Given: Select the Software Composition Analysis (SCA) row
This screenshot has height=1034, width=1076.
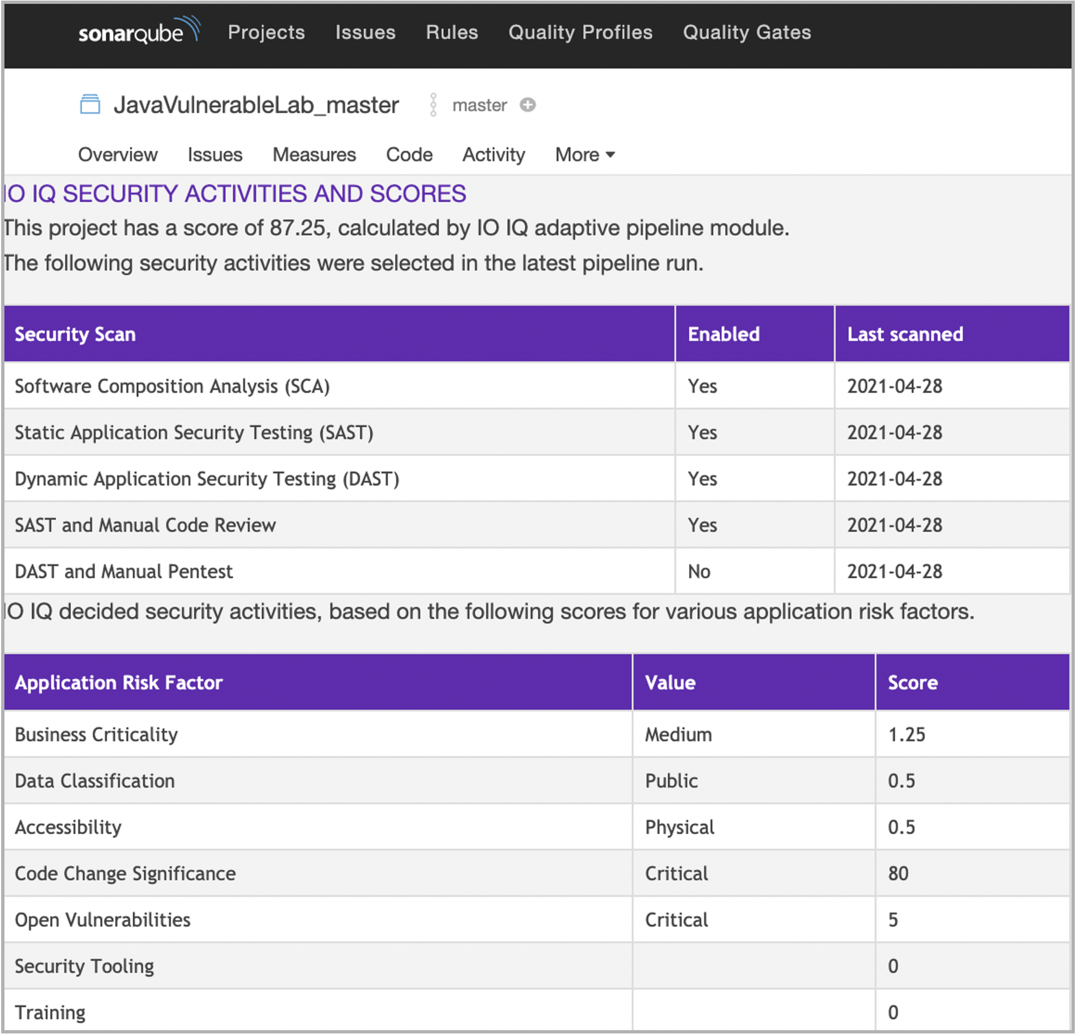Looking at the screenshot, I should click(x=537, y=386).
